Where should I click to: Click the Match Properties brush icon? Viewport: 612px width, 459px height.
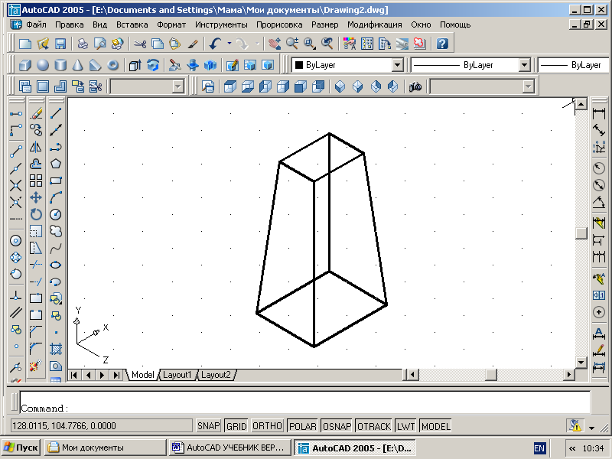(x=193, y=44)
